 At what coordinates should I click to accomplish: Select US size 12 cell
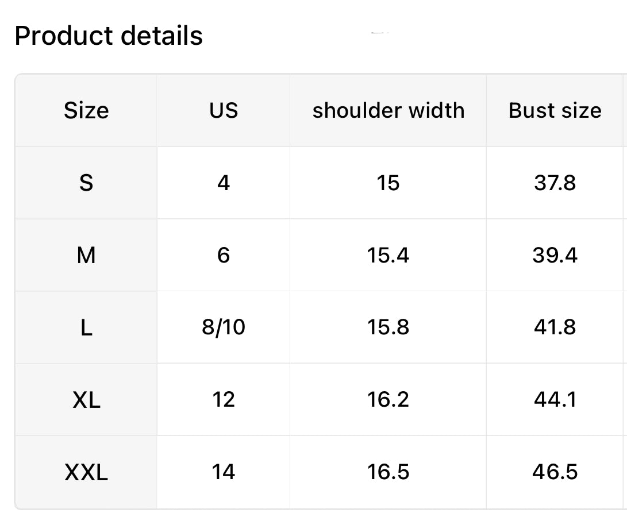click(224, 400)
